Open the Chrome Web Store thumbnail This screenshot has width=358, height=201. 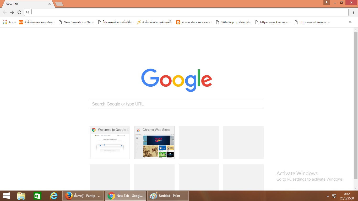pos(154,142)
